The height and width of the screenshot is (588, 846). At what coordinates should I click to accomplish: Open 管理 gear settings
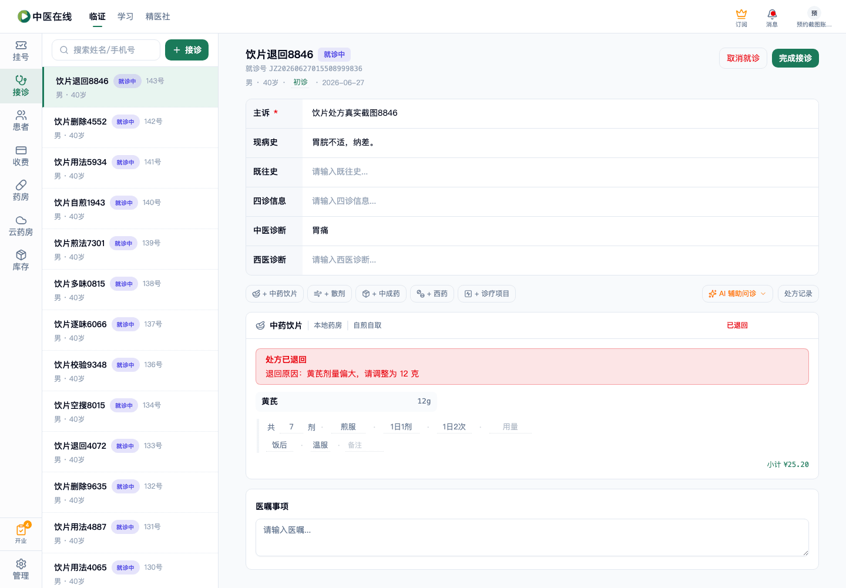21,570
